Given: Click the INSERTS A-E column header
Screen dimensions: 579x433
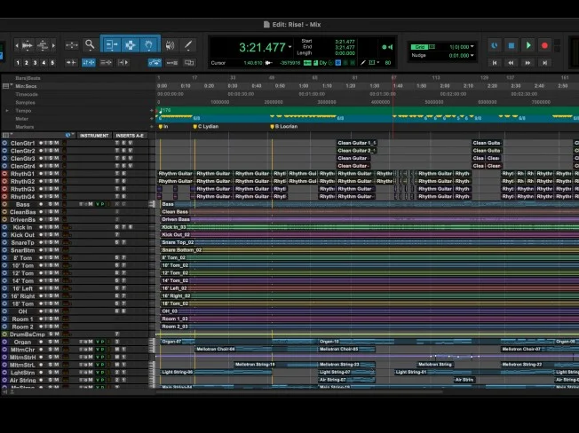Looking at the screenshot, I should (x=129, y=136).
